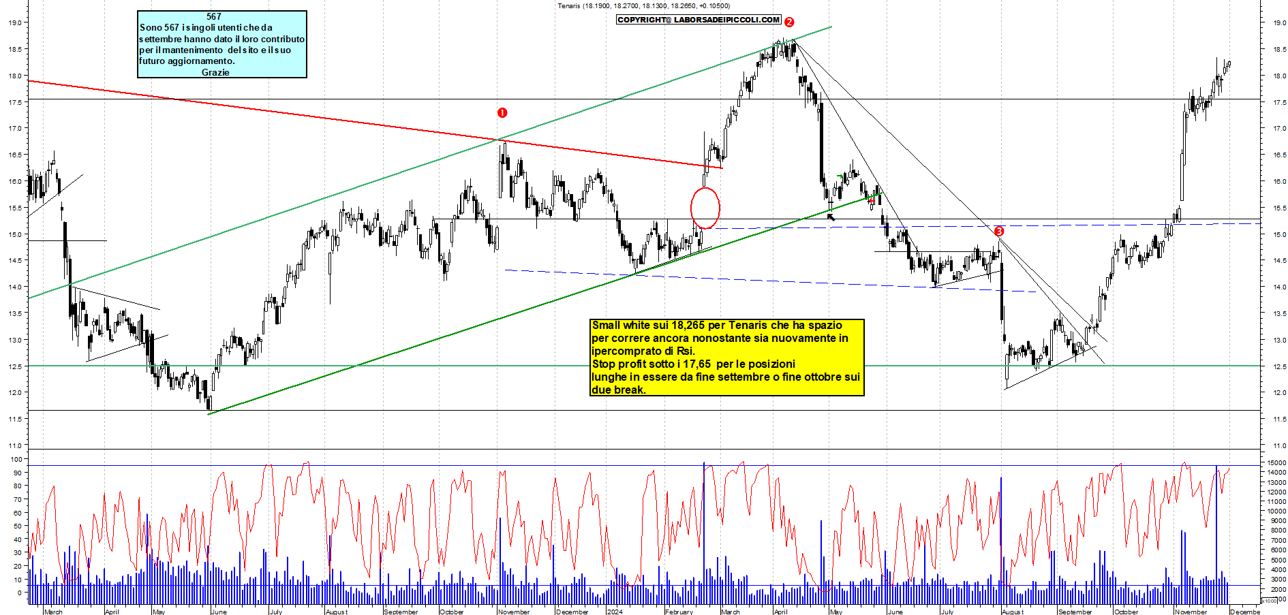The height and width of the screenshot is (615, 1288).
Task: Click the '567' heading in the cyan box
Action: coord(214,16)
